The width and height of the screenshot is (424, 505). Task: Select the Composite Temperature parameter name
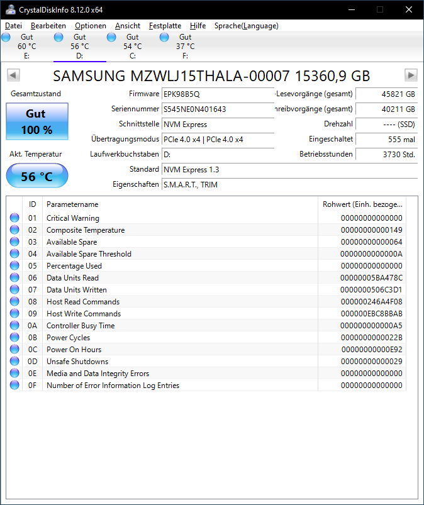click(x=86, y=230)
